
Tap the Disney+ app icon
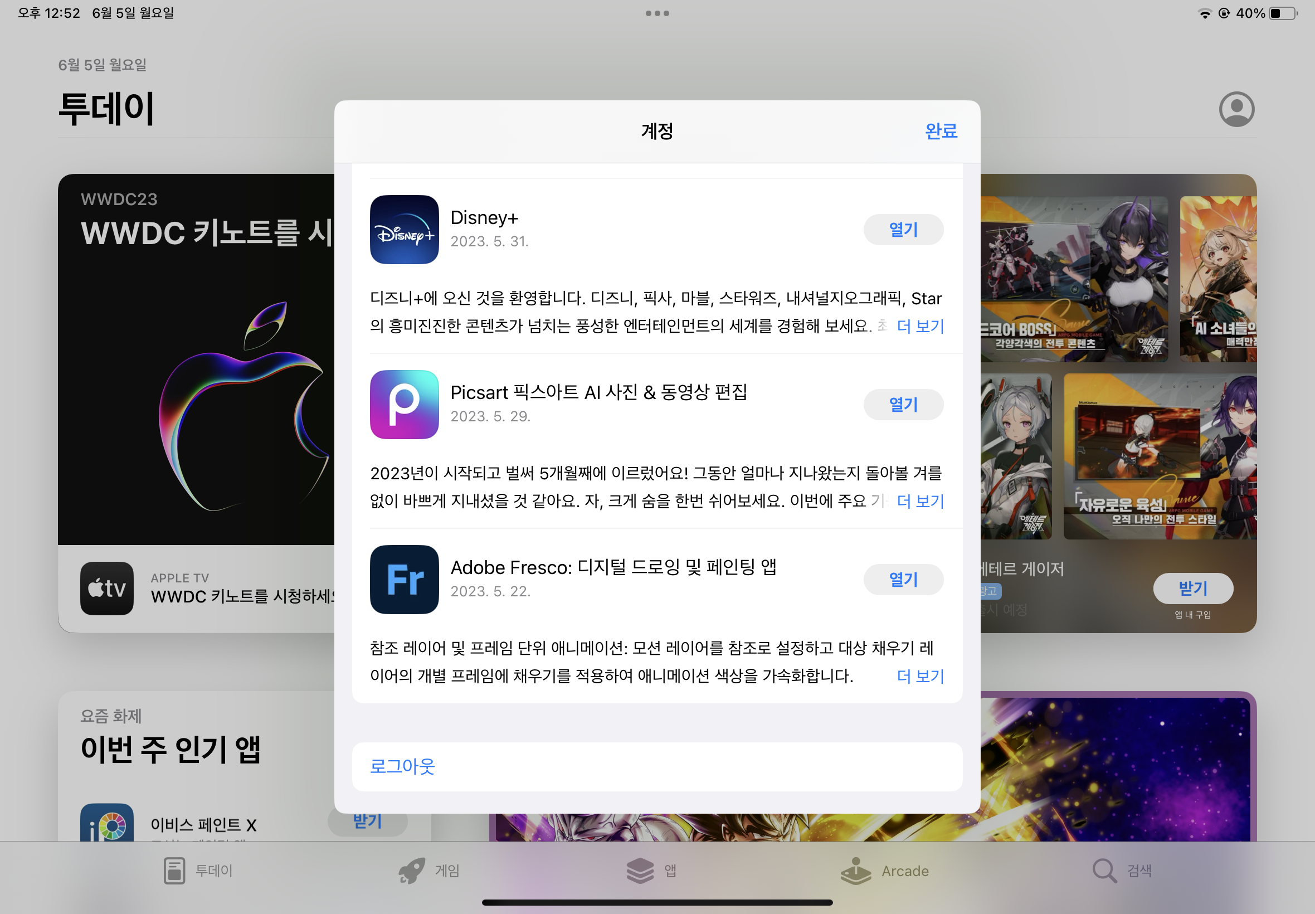click(404, 230)
